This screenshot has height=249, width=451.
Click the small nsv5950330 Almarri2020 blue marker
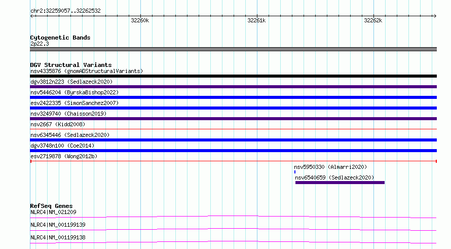295,172
